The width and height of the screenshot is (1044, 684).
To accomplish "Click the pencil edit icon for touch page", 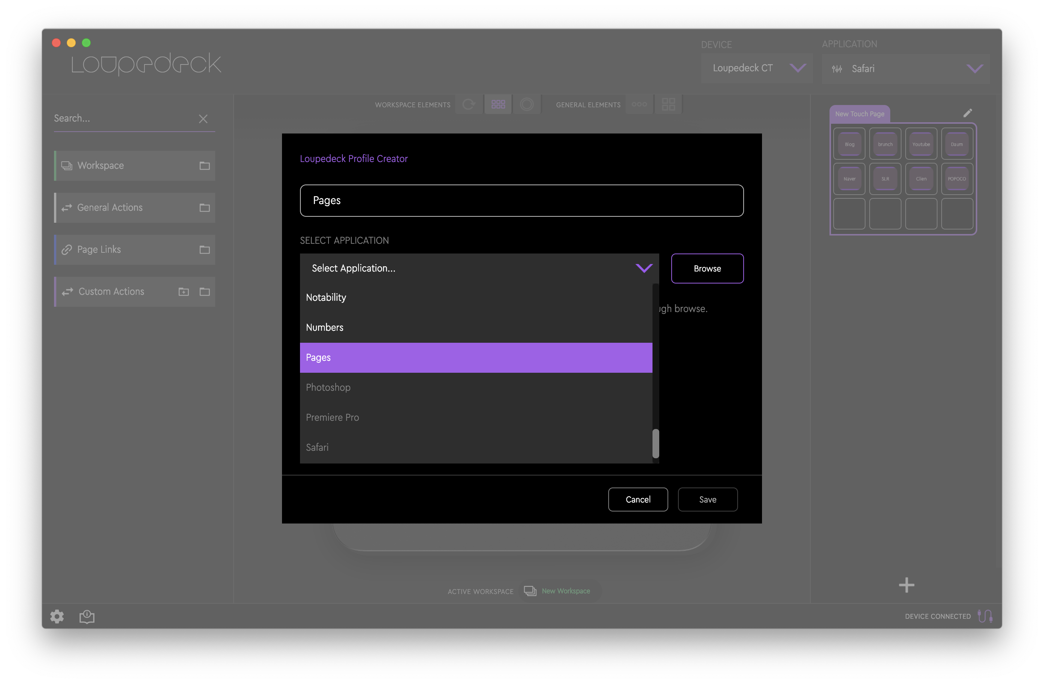I will pos(967,113).
